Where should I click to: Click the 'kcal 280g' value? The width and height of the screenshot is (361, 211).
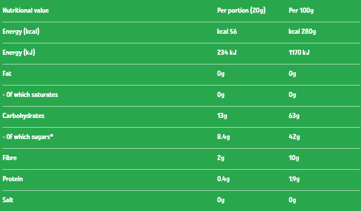[x=303, y=32]
